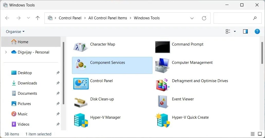Click the Home icon in sidebar
The width and height of the screenshot is (265, 138).
(14, 42)
